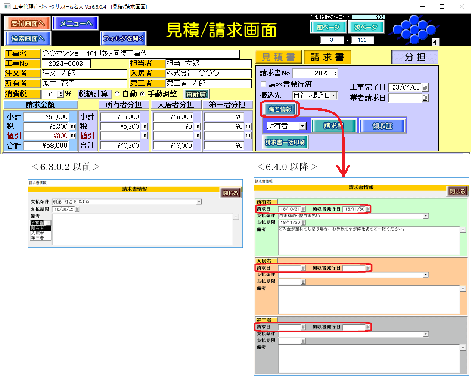Click calculator icon beside 請求金額 値引 ¥300
This screenshot has height=378, width=472.
[x=72, y=136]
